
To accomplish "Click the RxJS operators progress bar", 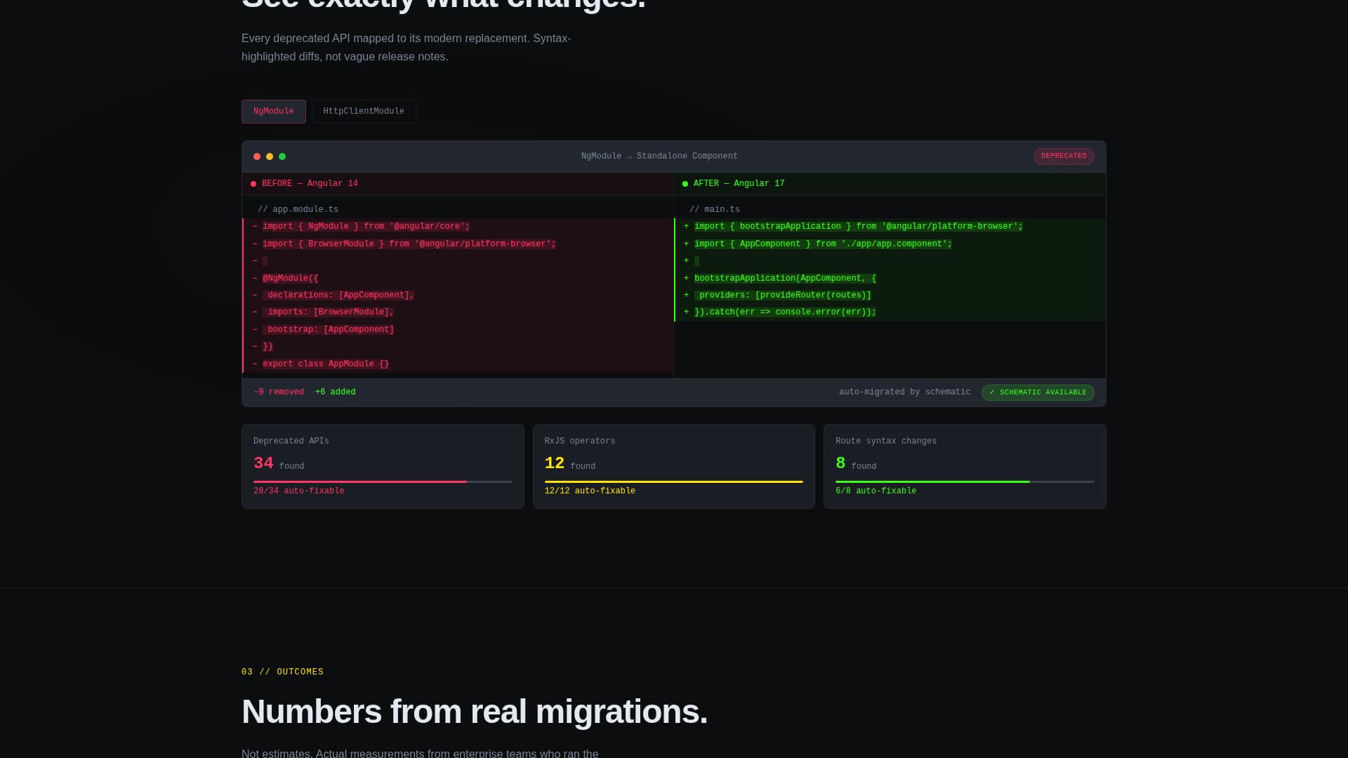I will tap(674, 481).
